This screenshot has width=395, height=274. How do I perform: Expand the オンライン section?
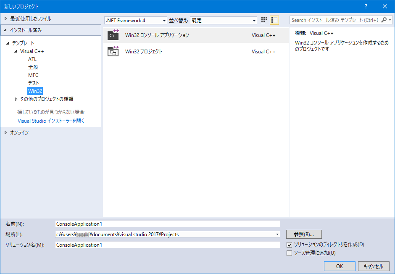click(x=7, y=132)
